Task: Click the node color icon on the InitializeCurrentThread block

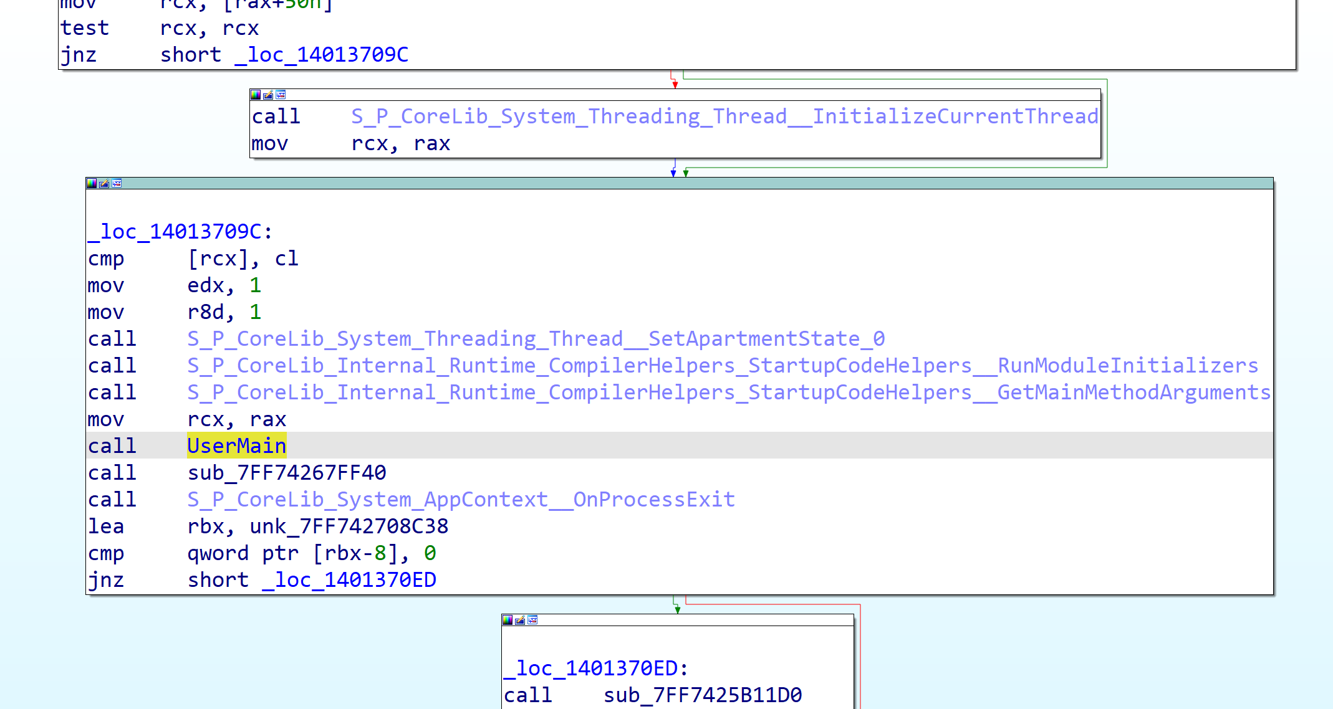Action: (256, 95)
